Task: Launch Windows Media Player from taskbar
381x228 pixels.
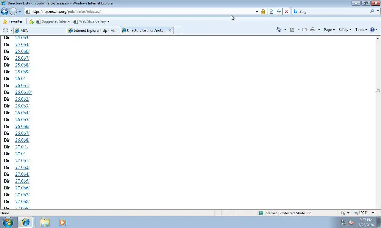Action: coord(63,222)
